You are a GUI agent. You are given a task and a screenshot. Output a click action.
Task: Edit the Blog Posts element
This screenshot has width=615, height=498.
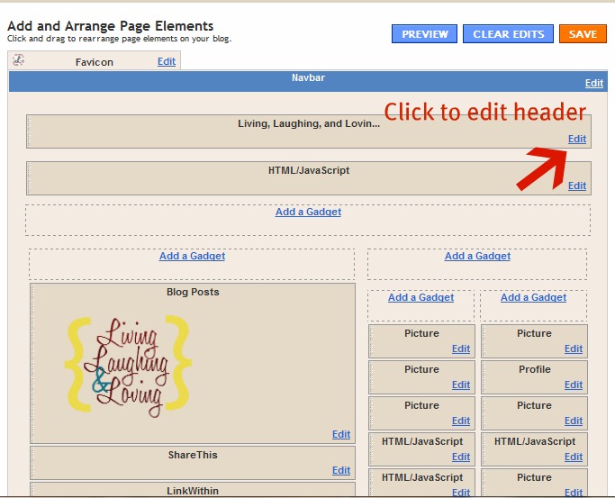(340, 434)
